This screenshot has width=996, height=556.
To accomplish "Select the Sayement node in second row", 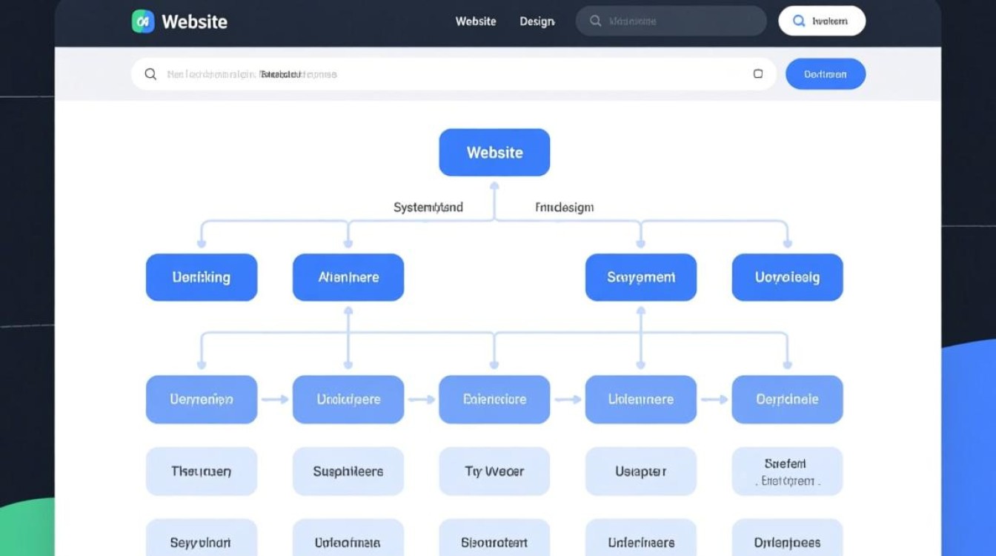I will pyautogui.click(x=640, y=277).
